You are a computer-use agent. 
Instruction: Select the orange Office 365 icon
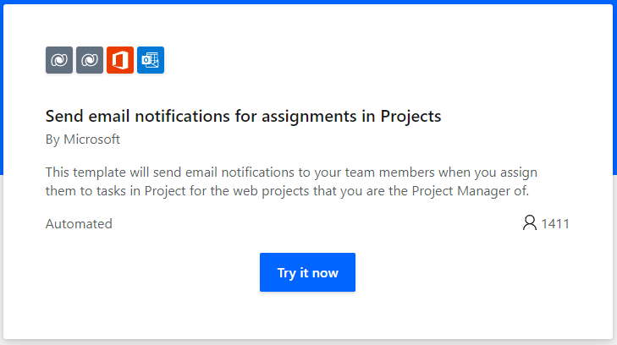pyautogui.click(x=120, y=60)
